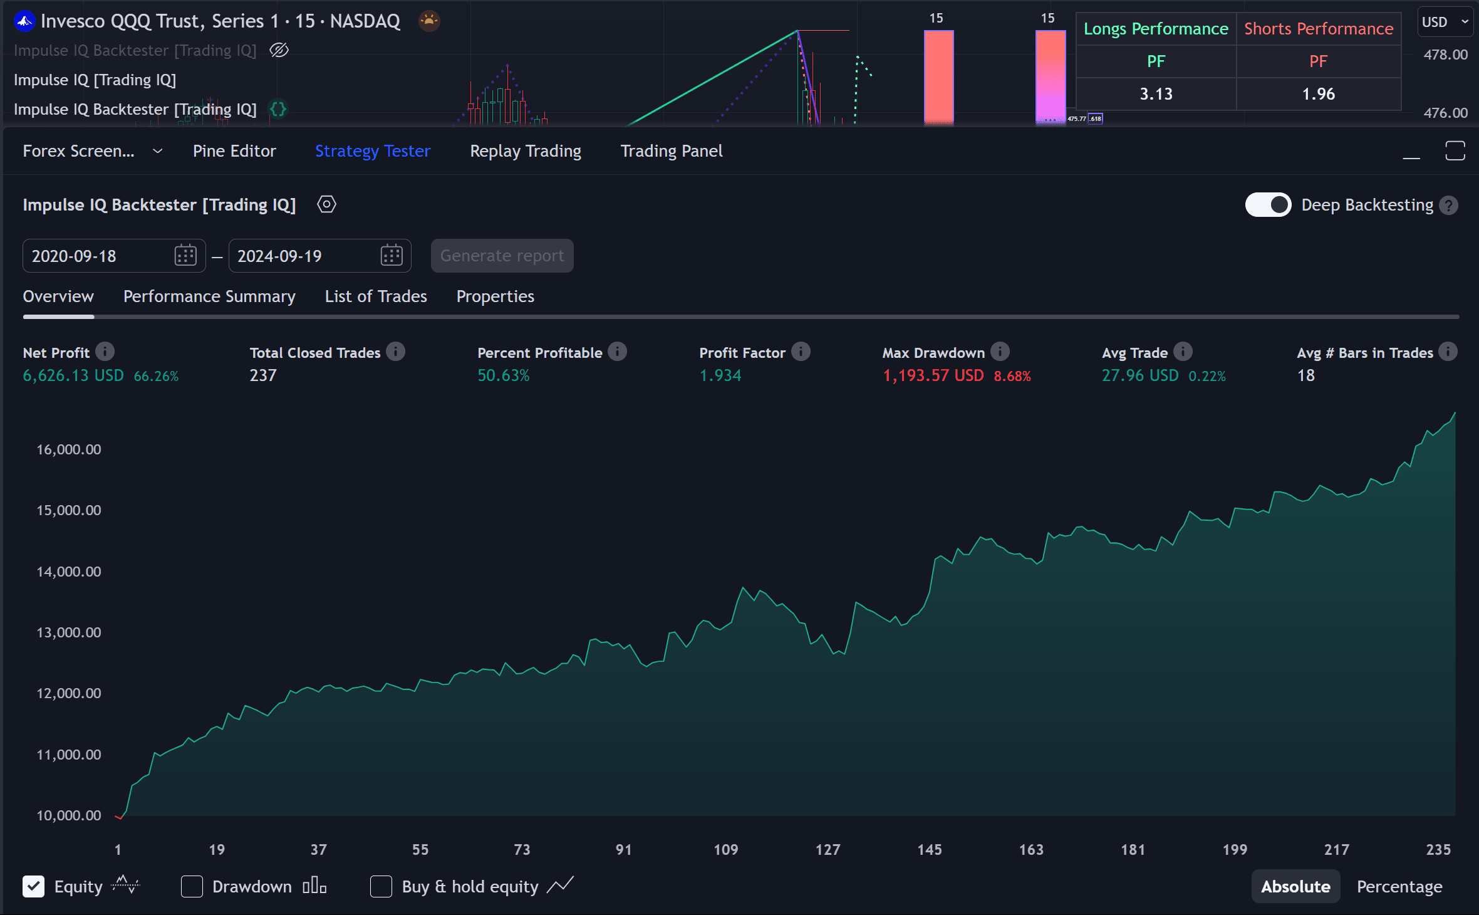Click the market status sun icon

pyautogui.click(x=429, y=21)
